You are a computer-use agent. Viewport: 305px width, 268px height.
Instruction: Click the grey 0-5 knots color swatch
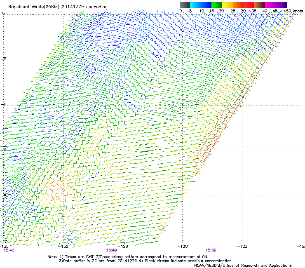click(185, 5)
